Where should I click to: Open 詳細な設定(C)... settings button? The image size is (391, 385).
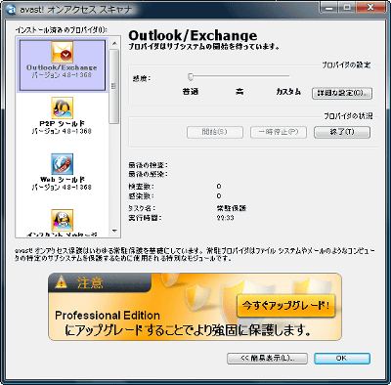tap(342, 94)
